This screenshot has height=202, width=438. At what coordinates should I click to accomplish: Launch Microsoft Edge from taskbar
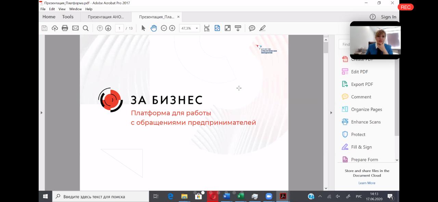170,197
